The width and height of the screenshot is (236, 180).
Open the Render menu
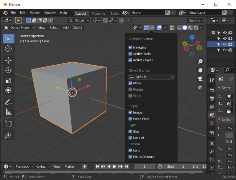pos(35,13)
